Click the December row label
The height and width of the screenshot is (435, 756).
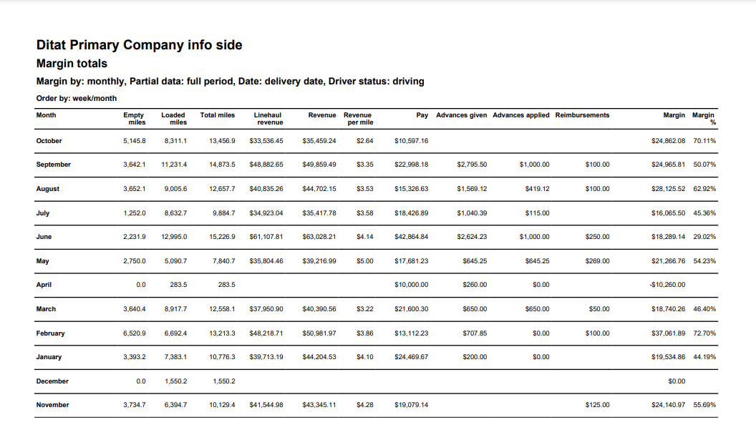52,381
